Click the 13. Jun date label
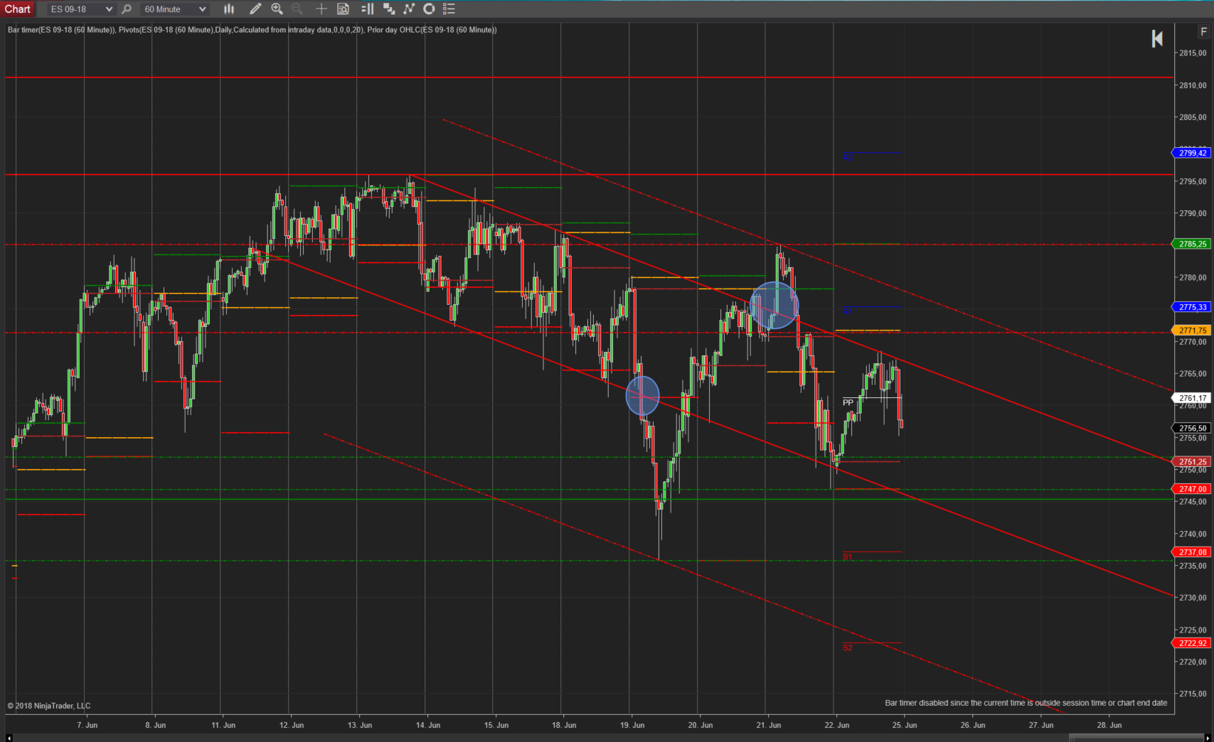 click(x=360, y=725)
